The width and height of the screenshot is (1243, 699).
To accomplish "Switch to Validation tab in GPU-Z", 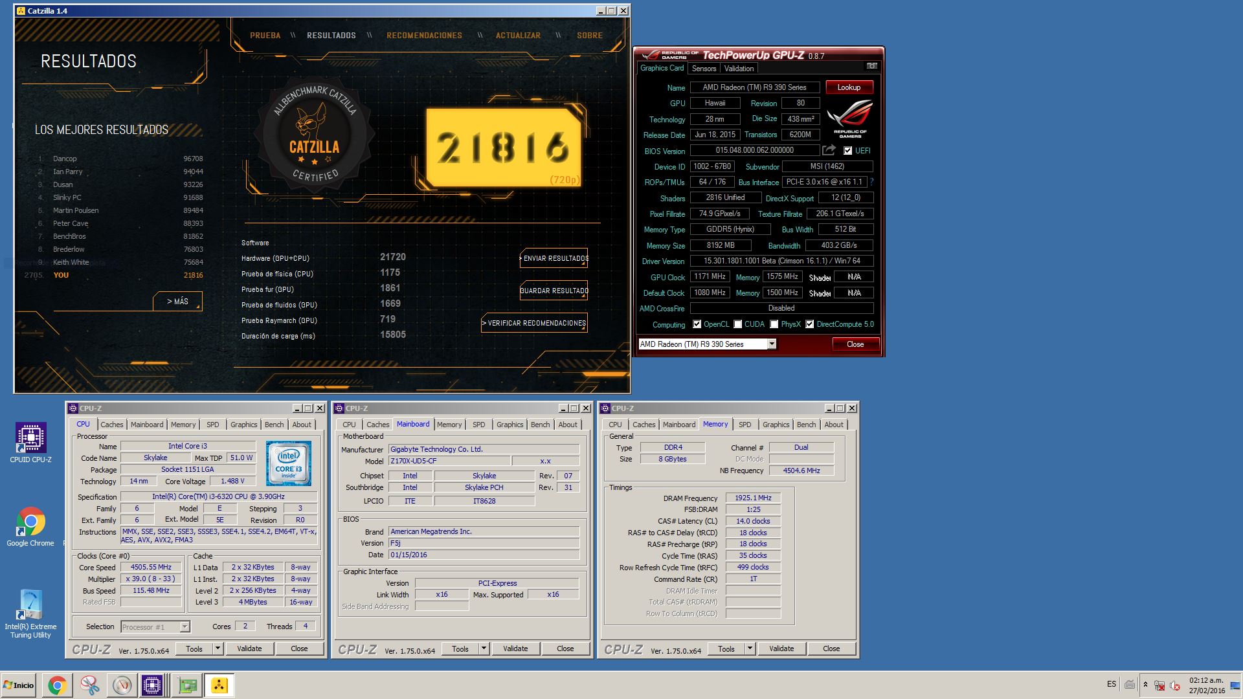I will tap(739, 69).
